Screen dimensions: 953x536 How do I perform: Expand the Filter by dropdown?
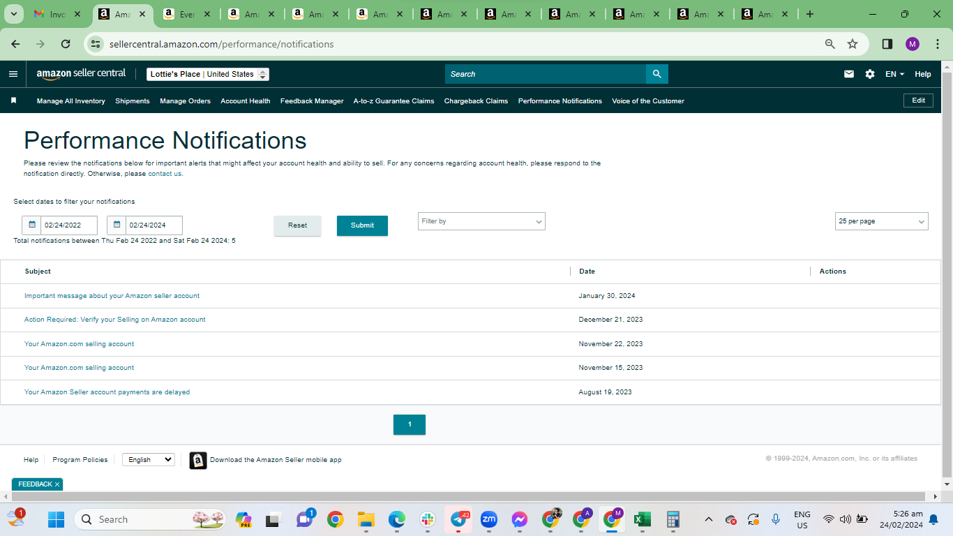481,221
